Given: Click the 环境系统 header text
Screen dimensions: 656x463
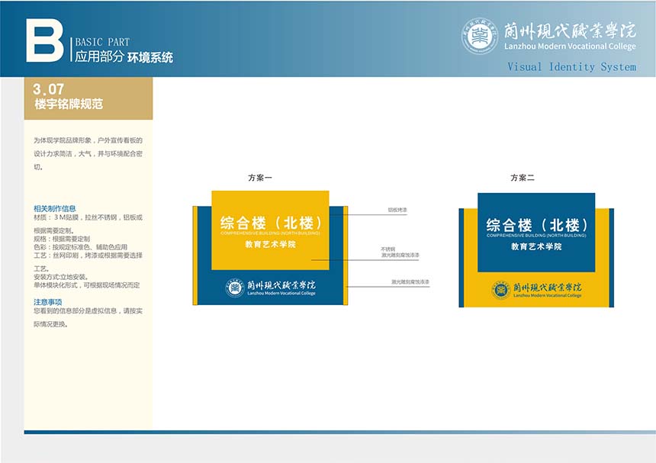Looking at the screenshot, I should 150,57.
